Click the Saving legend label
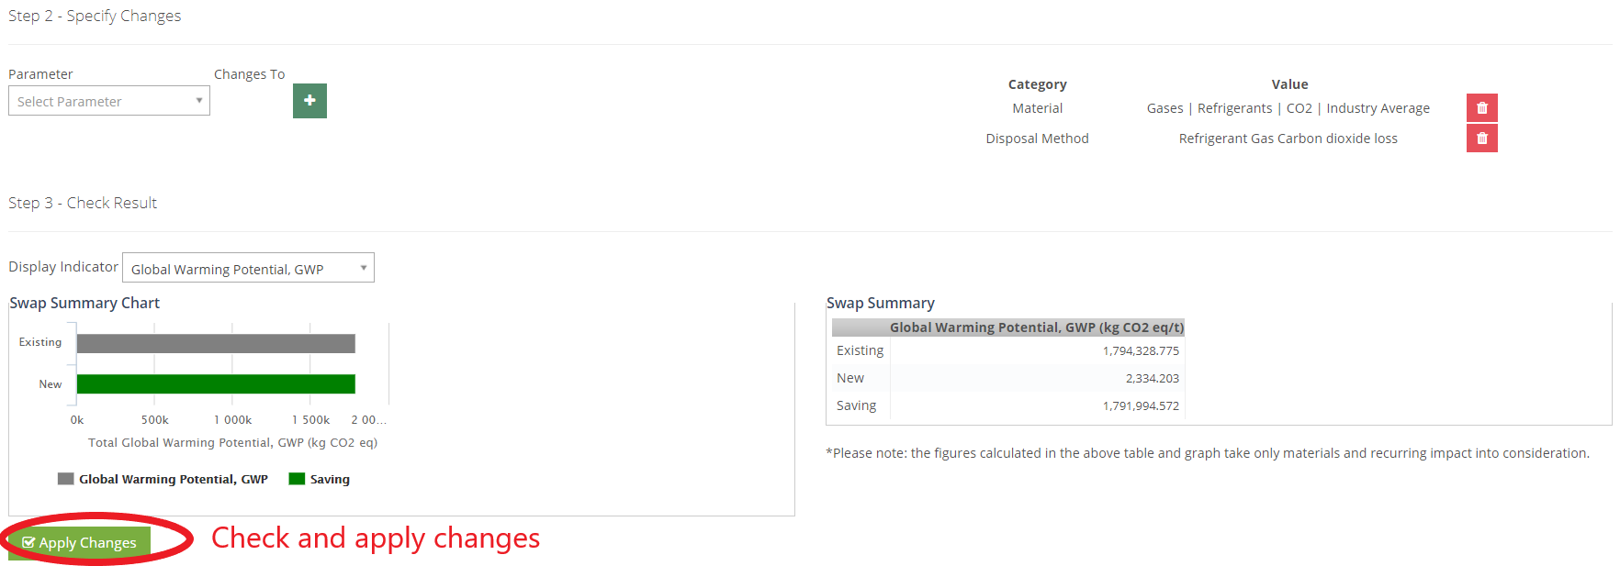The width and height of the screenshot is (1620, 566). point(330,479)
